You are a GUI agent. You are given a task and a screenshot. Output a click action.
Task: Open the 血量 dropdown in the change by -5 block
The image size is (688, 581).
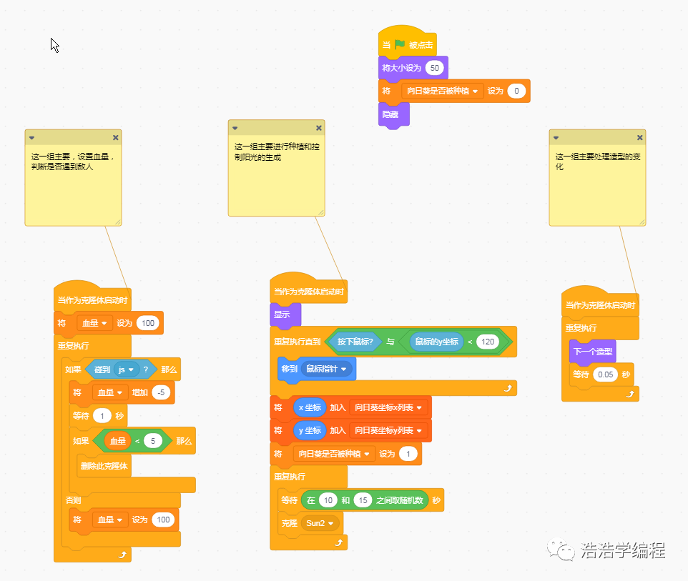[x=110, y=392]
